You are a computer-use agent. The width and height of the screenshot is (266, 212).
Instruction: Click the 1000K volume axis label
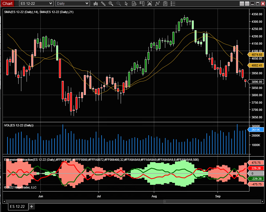click(256, 145)
